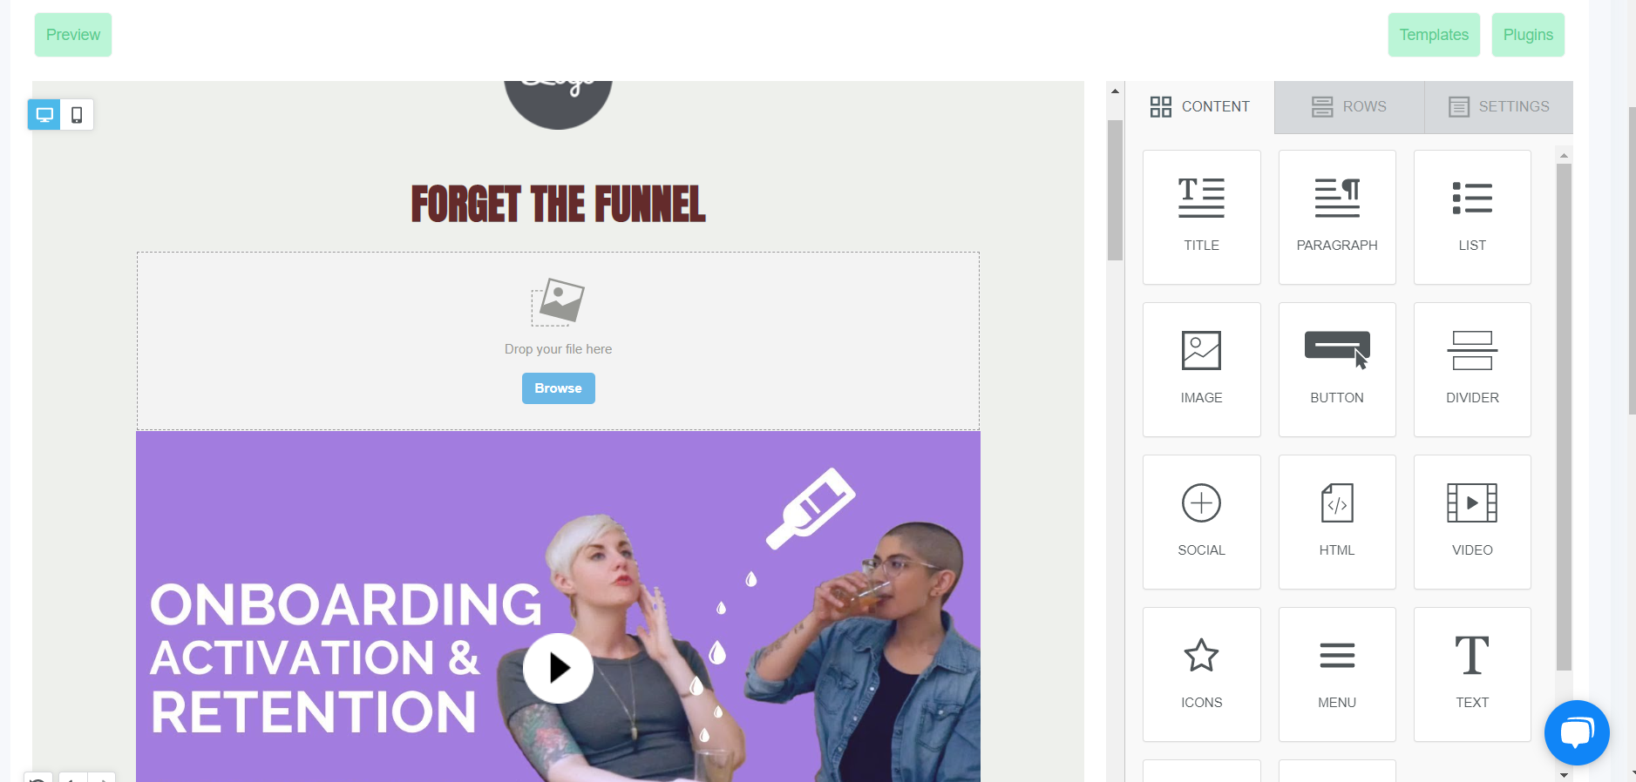1636x782 pixels.
Task: Select the Title content block
Action: 1201,217
